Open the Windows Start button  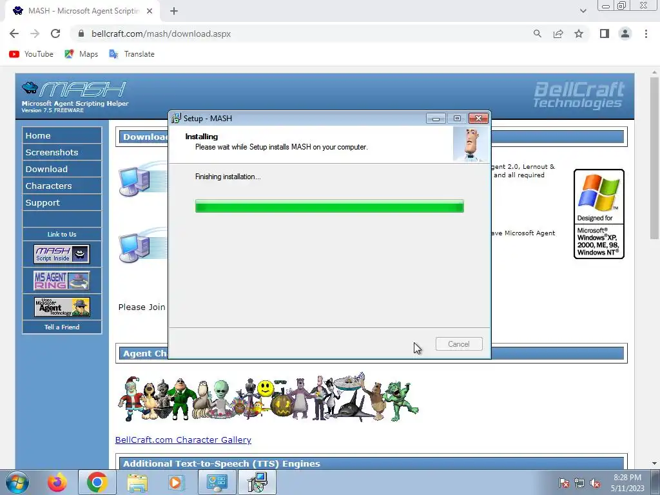point(17,482)
